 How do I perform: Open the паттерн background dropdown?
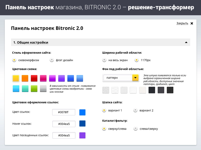click(118, 78)
